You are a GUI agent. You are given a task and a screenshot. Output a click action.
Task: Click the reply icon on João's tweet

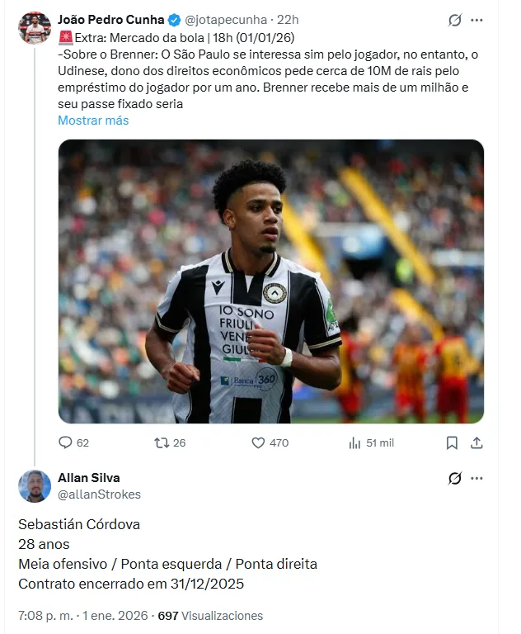[66, 442]
